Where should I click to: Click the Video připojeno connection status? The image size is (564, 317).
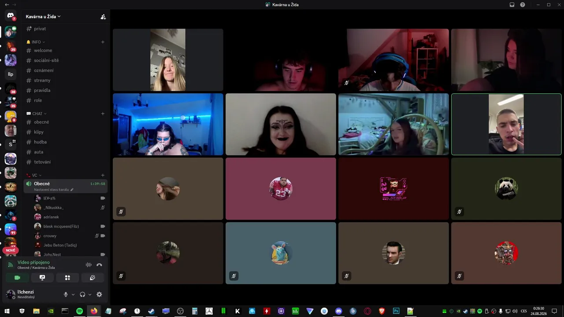point(33,262)
